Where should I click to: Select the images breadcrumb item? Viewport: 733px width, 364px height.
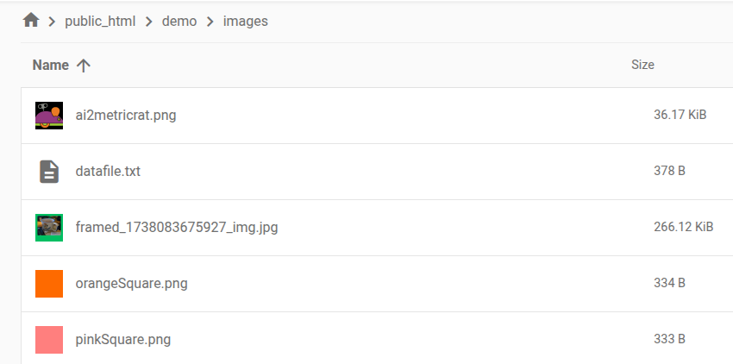pyautogui.click(x=246, y=22)
